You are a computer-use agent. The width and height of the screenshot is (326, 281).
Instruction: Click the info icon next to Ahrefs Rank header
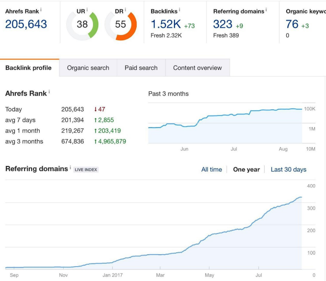pos(41,10)
